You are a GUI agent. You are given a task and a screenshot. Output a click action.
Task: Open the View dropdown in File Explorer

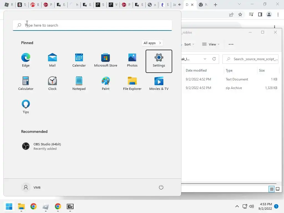(211, 44)
